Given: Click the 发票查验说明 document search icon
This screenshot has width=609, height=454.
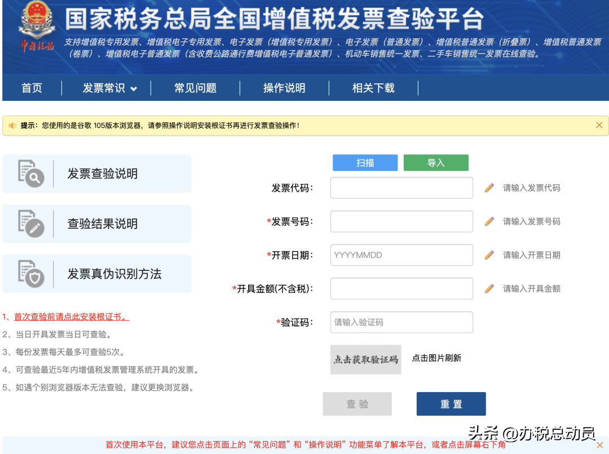Looking at the screenshot, I should (30, 173).
